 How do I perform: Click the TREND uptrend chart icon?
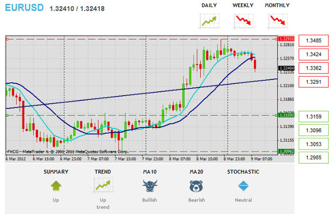coord(103,185)
